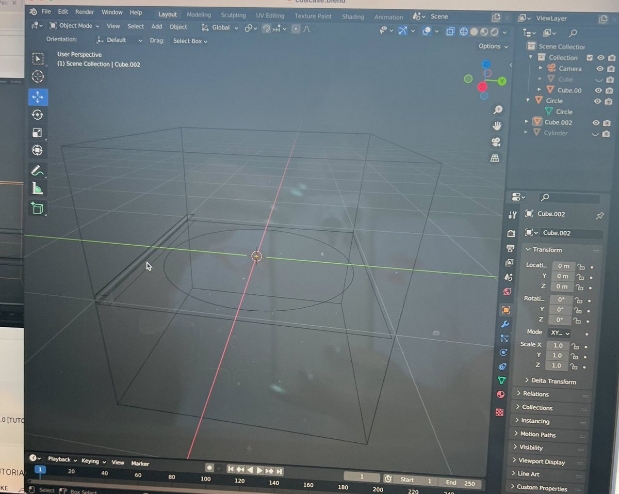Image resolution: width=619 pixels, height=494 pixels.
Task: Open the Global transform orientation dropdown
Action: 220,27
